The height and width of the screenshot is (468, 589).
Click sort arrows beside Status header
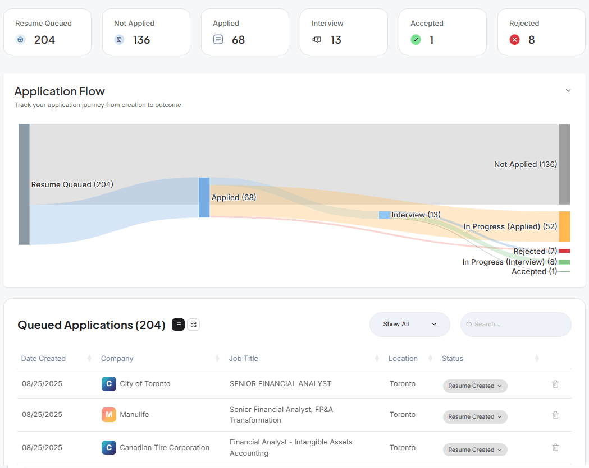coord(537,359)
